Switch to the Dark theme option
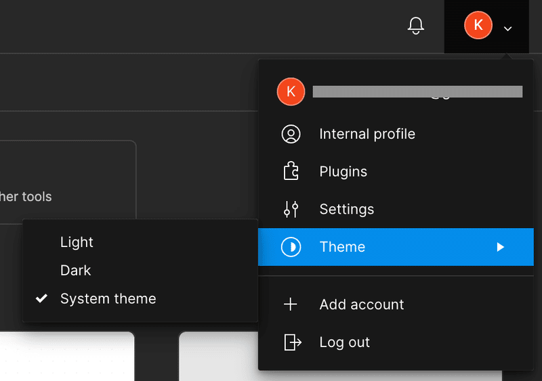542x381 pixels. pyautogui.click(x=75, y=271)
